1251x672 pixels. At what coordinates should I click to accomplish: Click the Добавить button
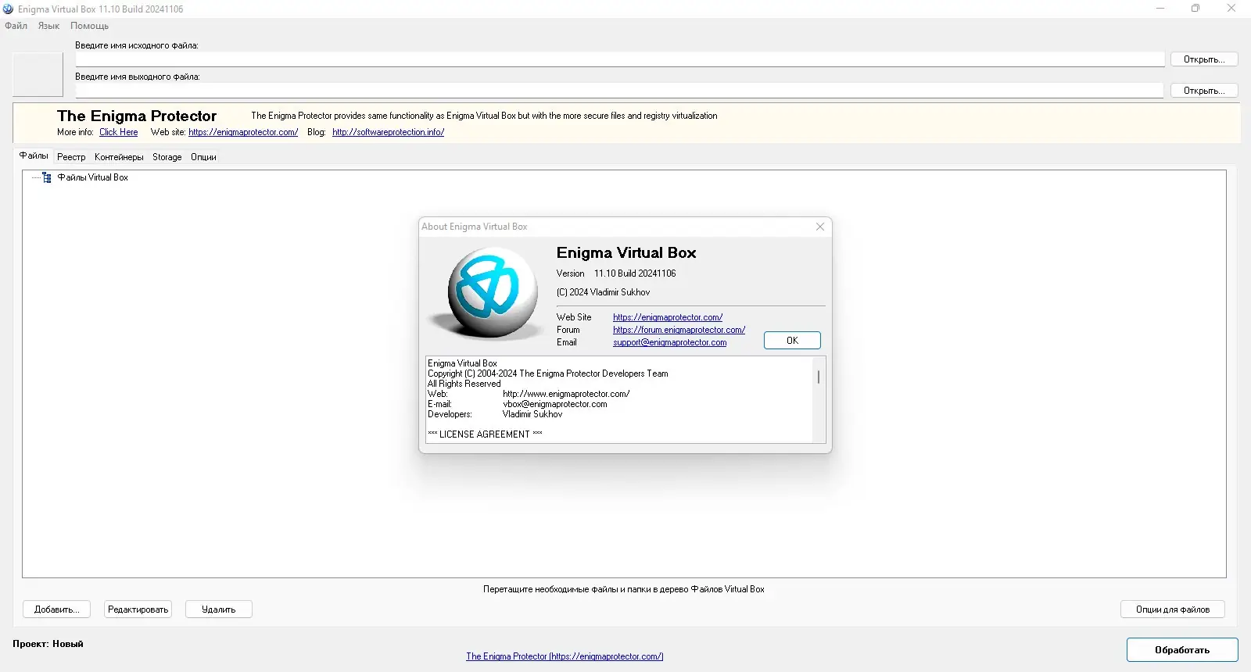point(56,609)
